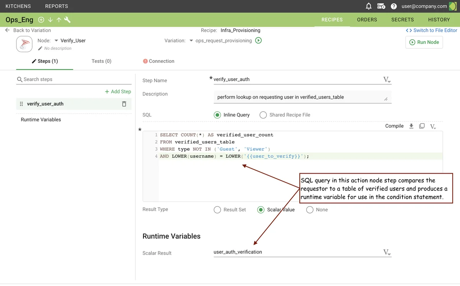Open the help question mark icon
The image size is (460, 286).
tap(394, 6)
